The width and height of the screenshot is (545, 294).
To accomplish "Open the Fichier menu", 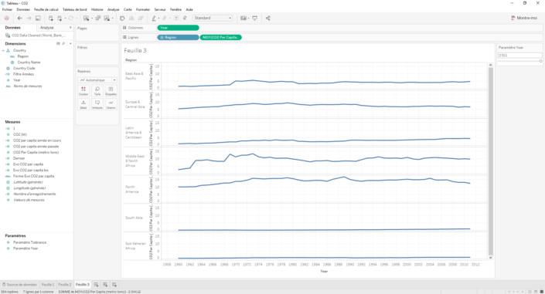I will 7,10.
